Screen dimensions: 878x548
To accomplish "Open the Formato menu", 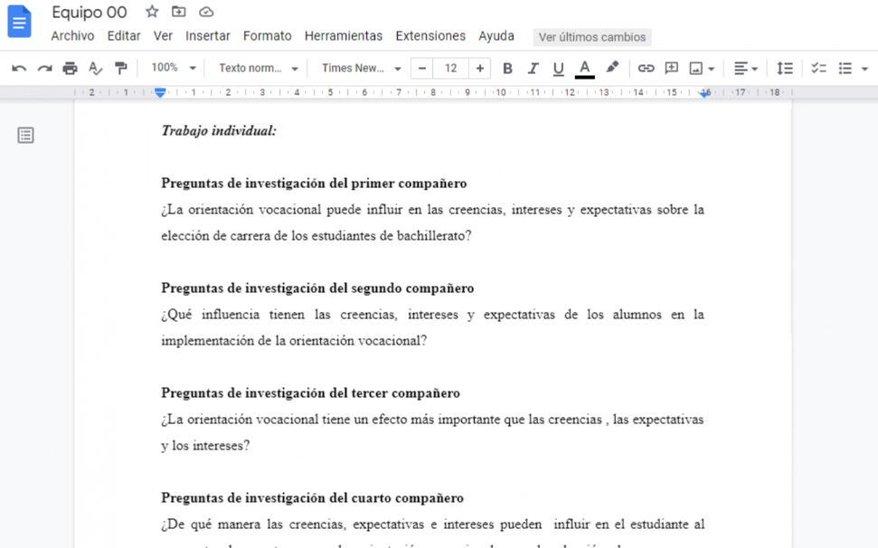I will (267, 36).
